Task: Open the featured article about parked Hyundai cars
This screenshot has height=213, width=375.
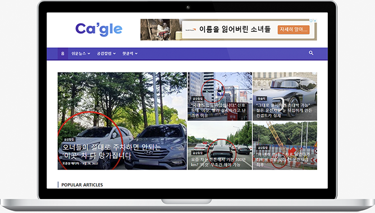Action: tap(122, 121)
